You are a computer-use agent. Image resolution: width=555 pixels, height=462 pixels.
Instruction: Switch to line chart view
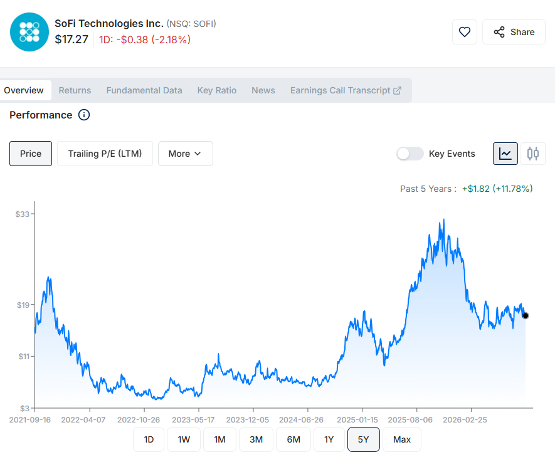coord(505,154)
